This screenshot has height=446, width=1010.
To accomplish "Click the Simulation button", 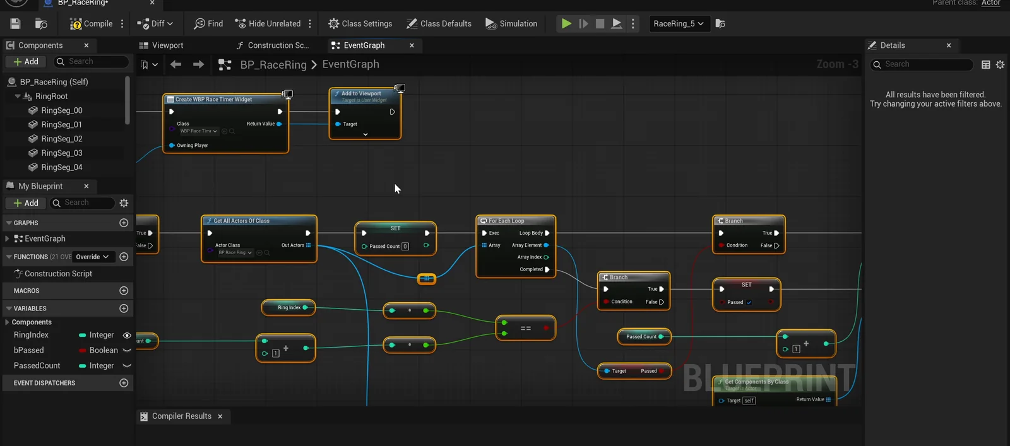I will tap(511, 24).
